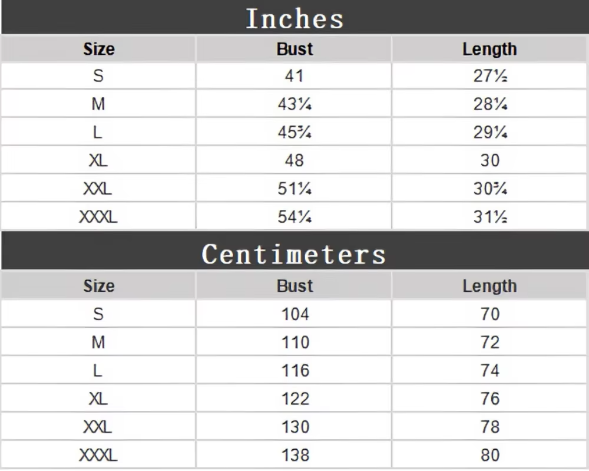
Task: Select the 45¾ bust value for size L
Action: pos(294,132)
